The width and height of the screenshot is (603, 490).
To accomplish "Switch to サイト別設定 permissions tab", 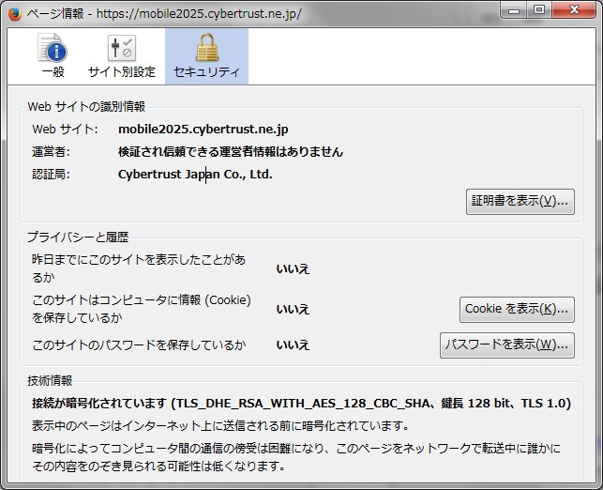I will coord(122,55).
